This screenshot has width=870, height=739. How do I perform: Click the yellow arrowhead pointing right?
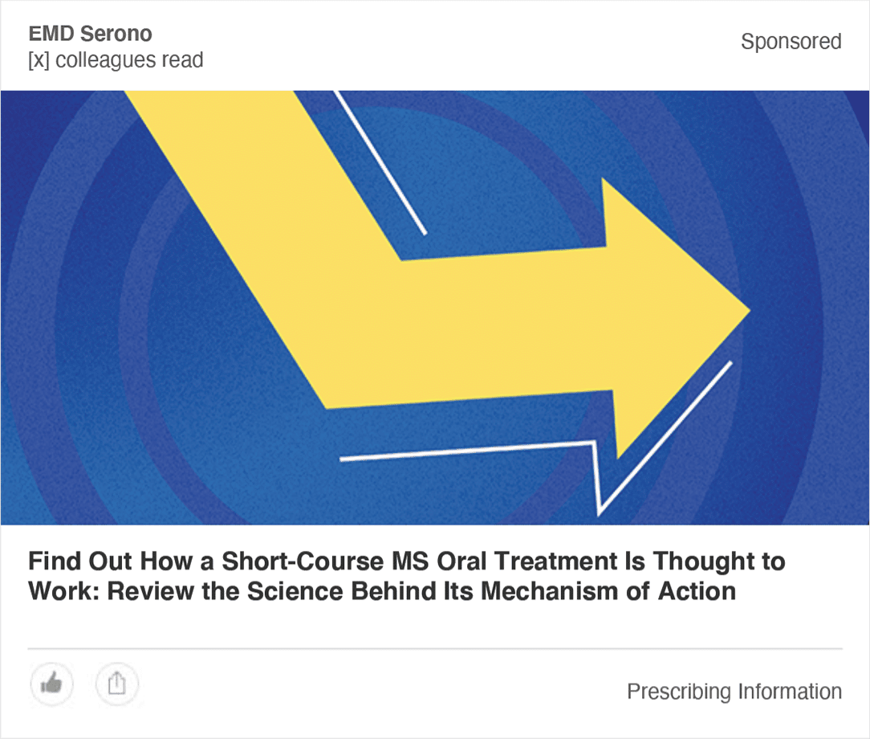click(666, 316)
